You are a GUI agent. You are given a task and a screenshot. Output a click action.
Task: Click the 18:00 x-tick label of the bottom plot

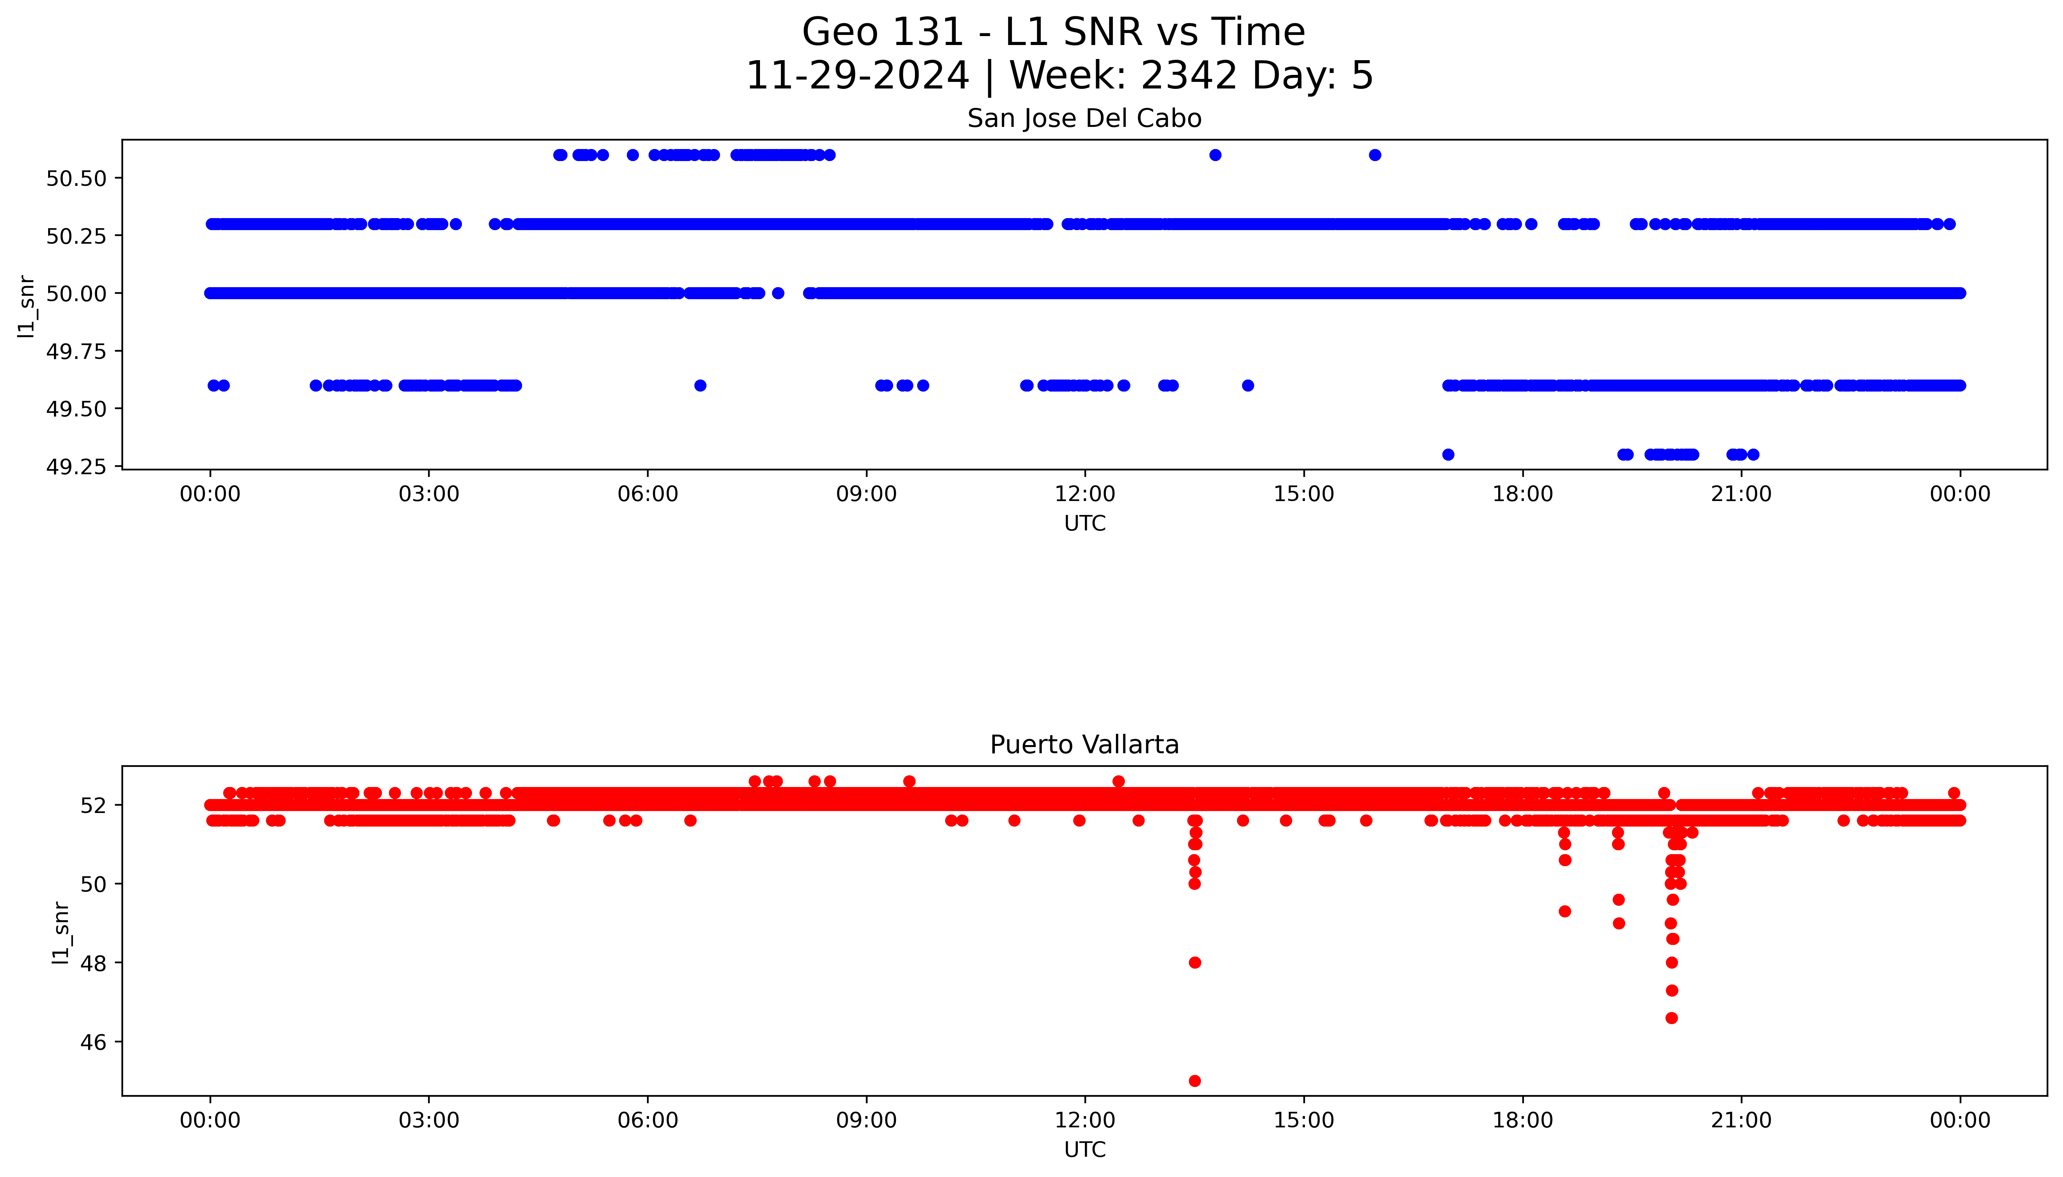1522,1120
